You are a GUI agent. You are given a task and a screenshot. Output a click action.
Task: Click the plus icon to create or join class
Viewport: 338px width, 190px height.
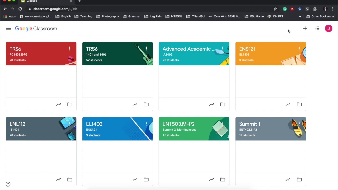(305, 28)
